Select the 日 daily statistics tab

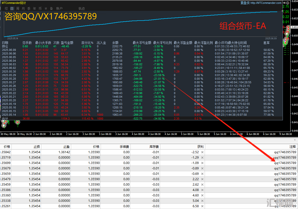12,8
